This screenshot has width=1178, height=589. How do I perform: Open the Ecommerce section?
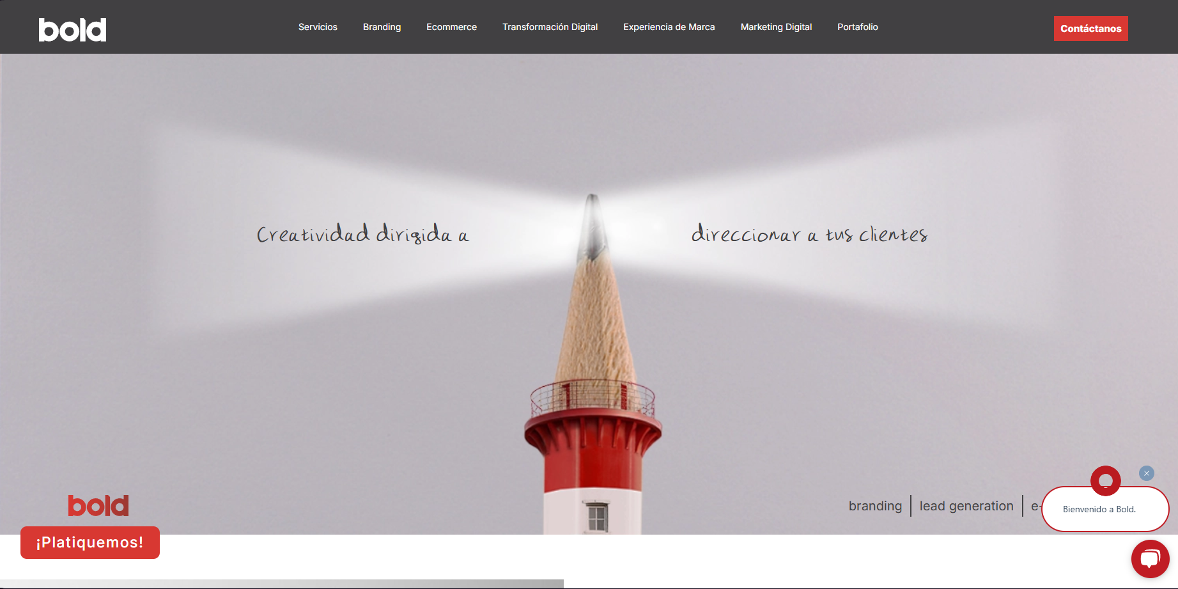[x=451, y=27]
